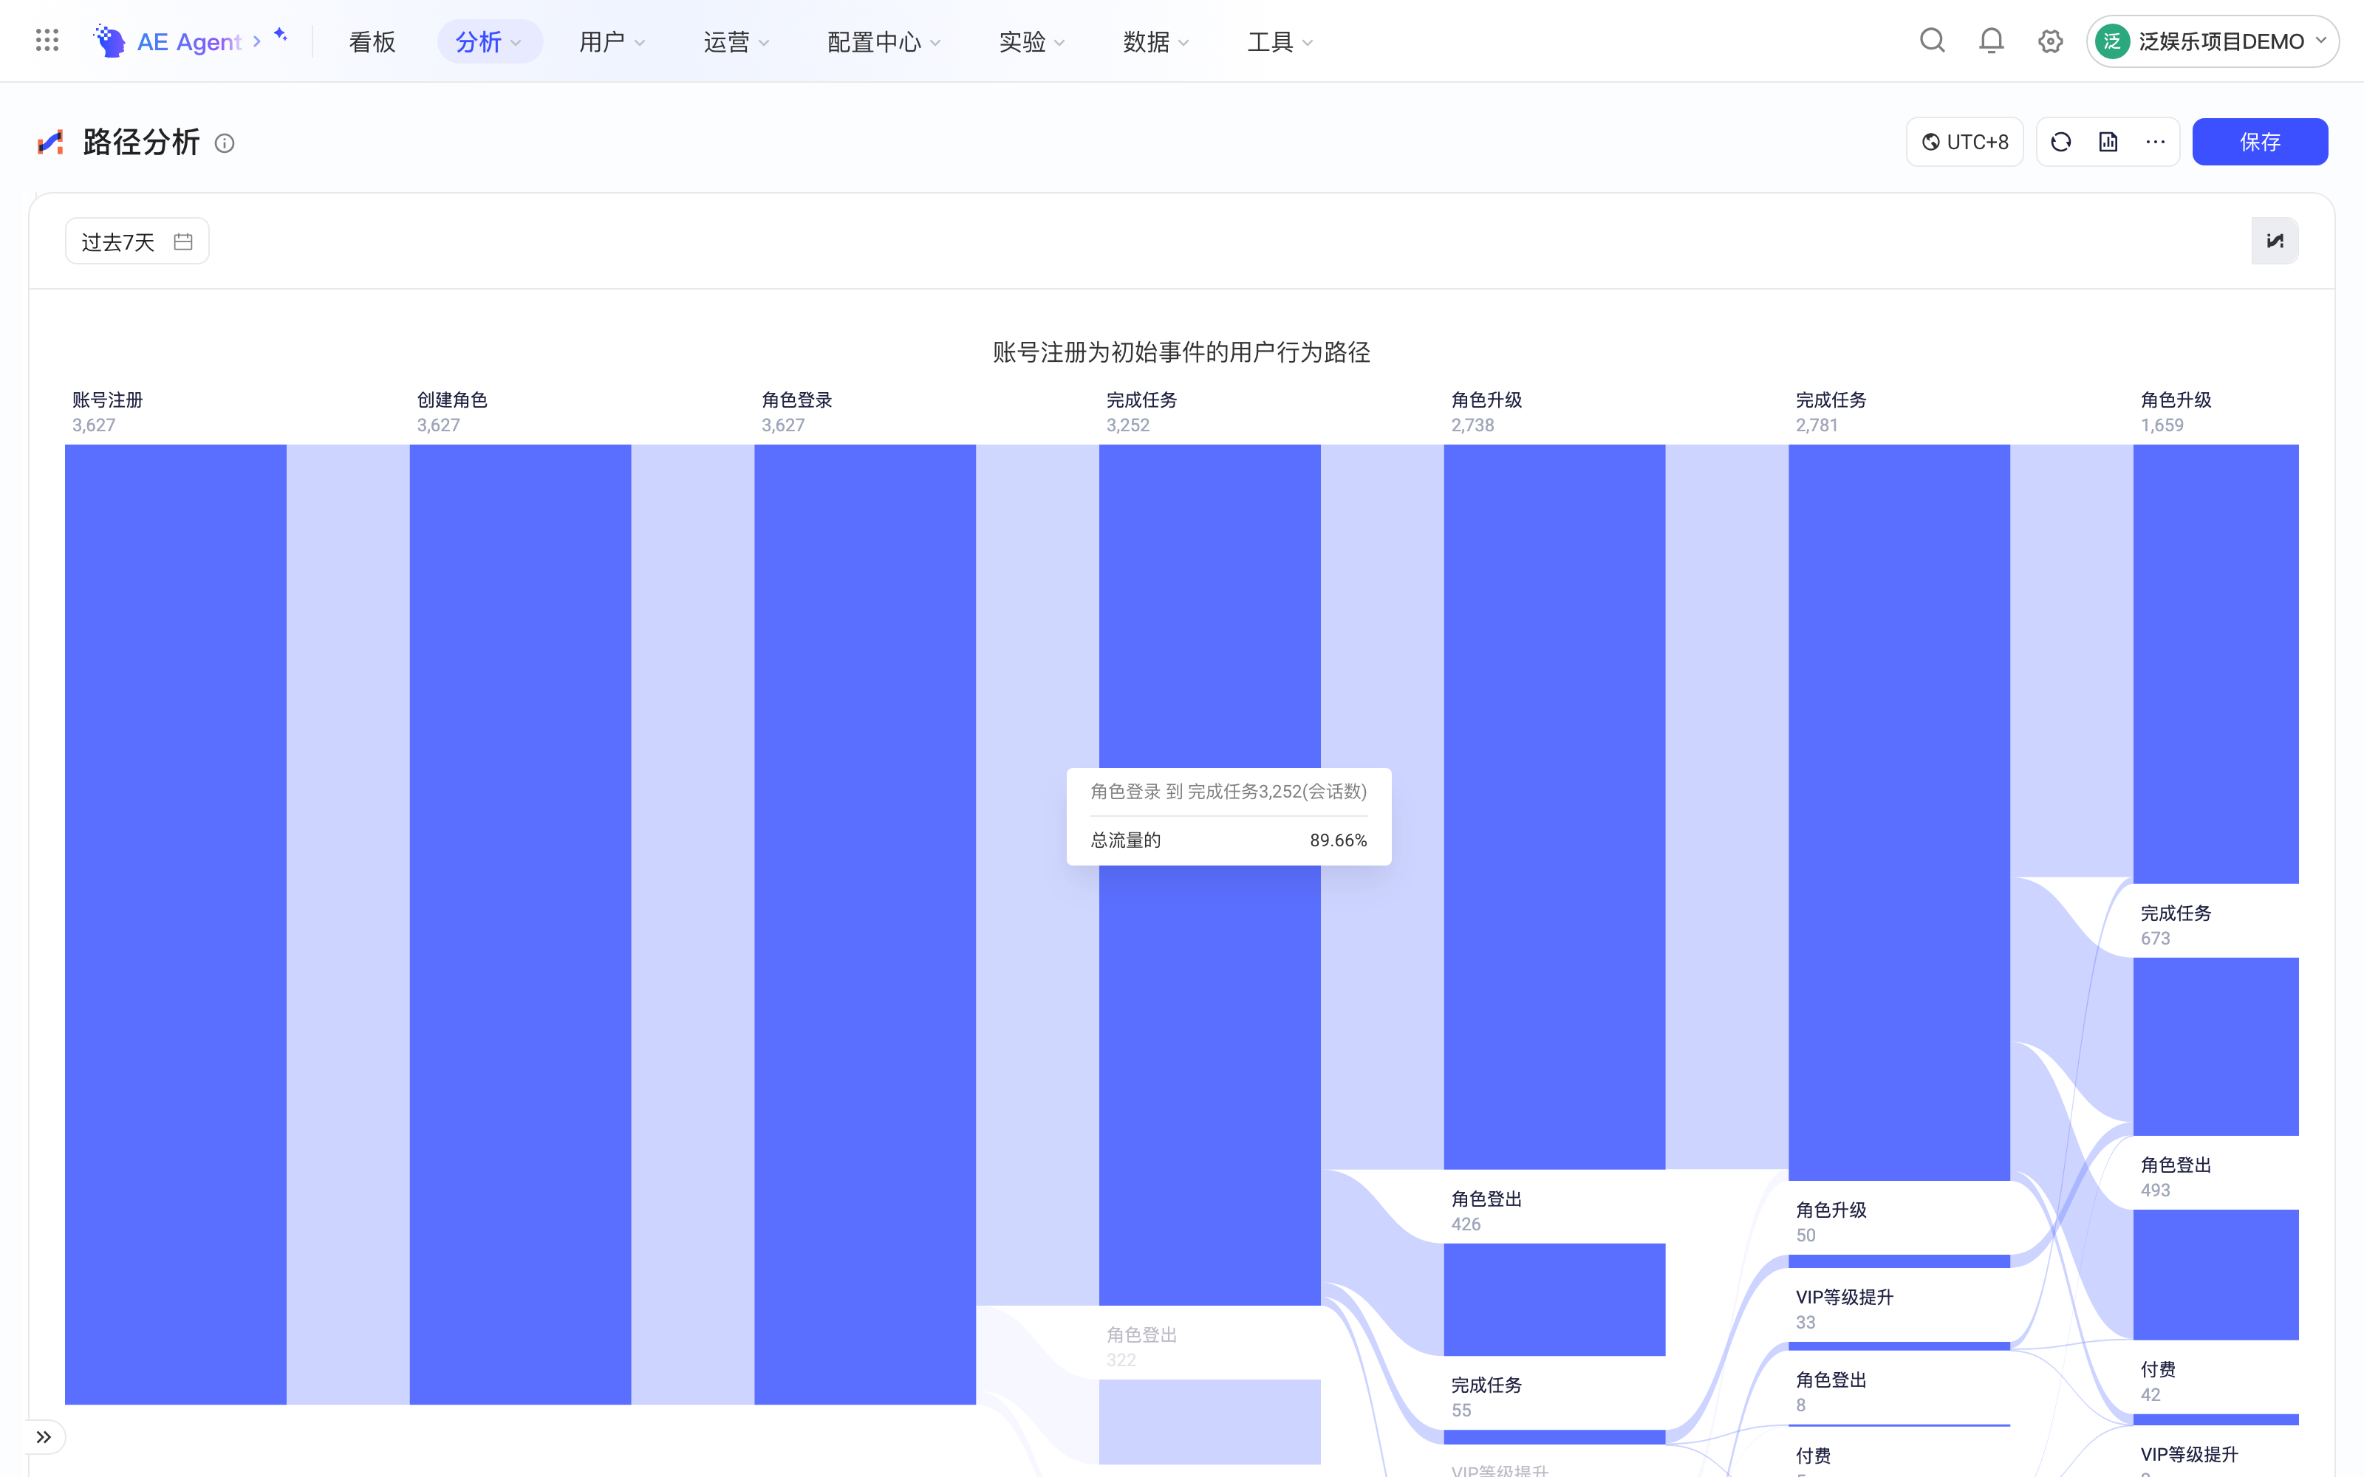Click the calendar icon in date picker
The width and height of the screenshot is (2364, 1477).
[182, 241]
